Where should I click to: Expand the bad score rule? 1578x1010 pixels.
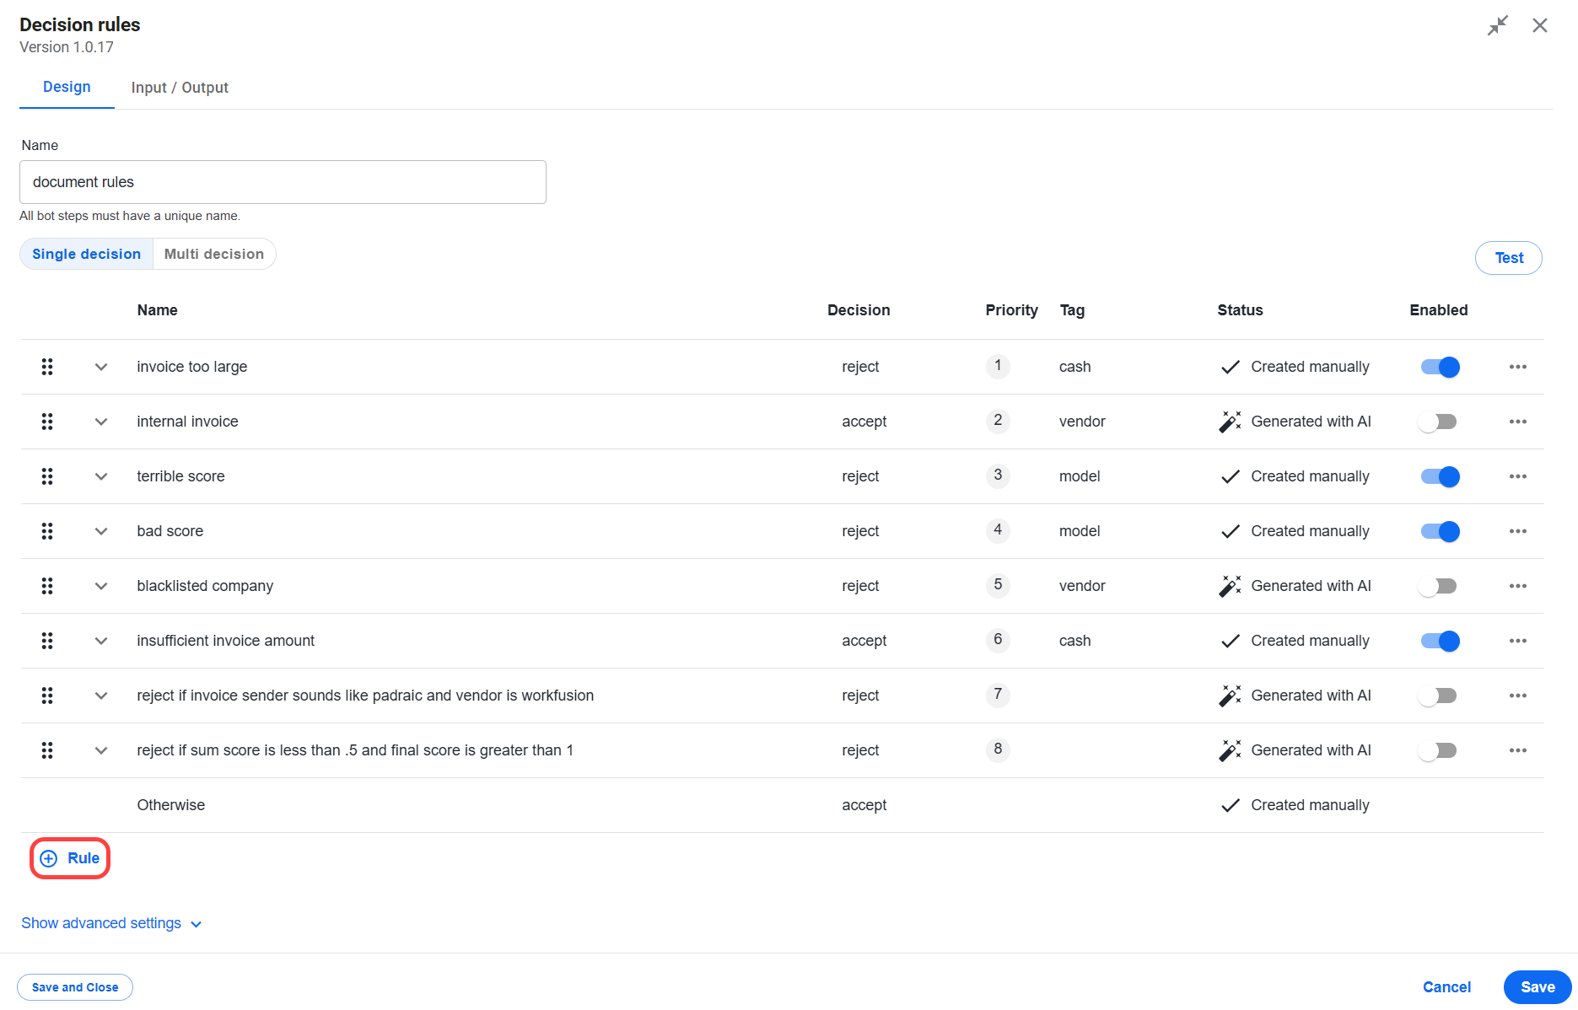point(101,531)
